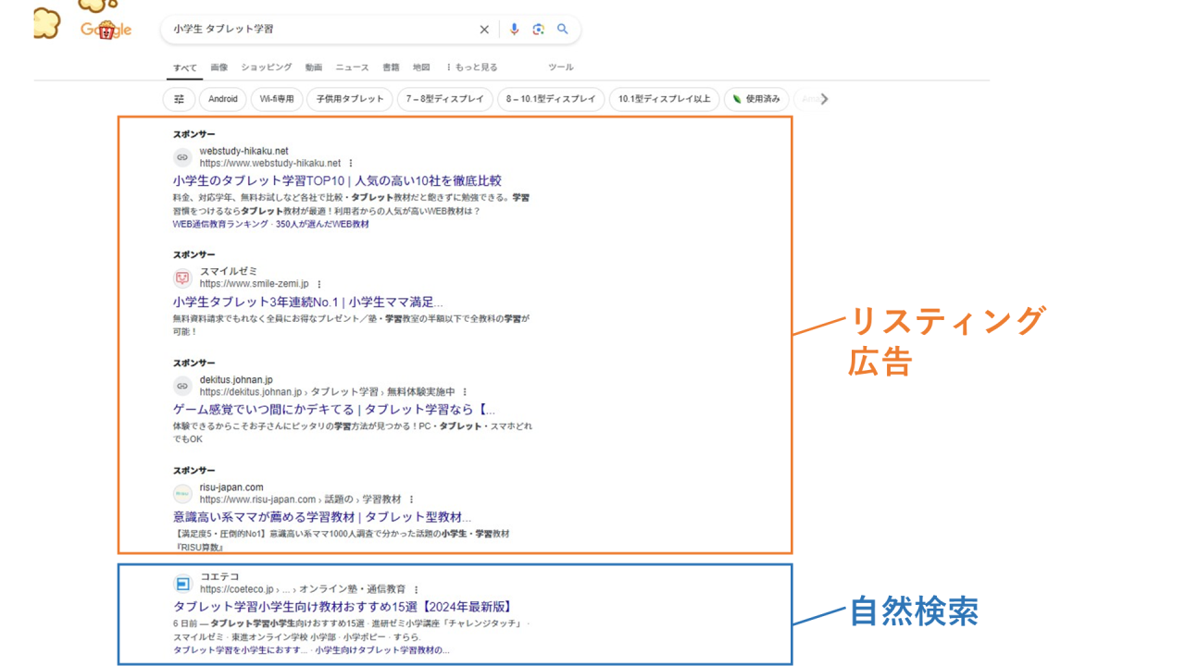
Task: Click the risu-japan.com site favicon
Action: click(182, 493)
